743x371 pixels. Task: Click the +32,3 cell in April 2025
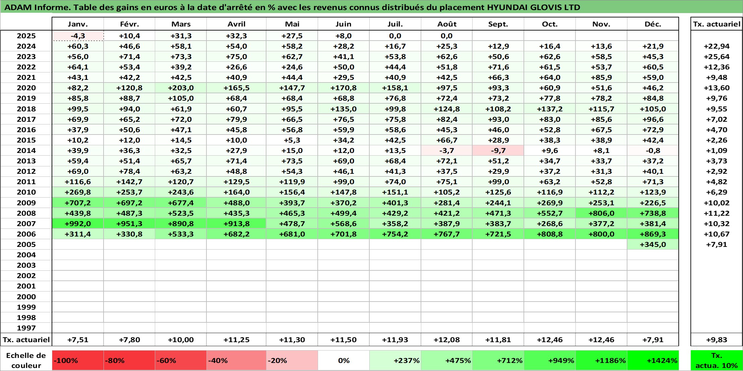pos(237,36)
